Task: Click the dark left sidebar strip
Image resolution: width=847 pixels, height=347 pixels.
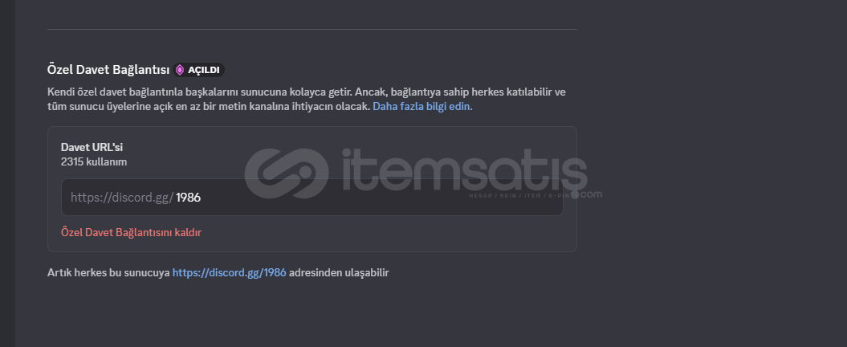Action: pos(7,173)
